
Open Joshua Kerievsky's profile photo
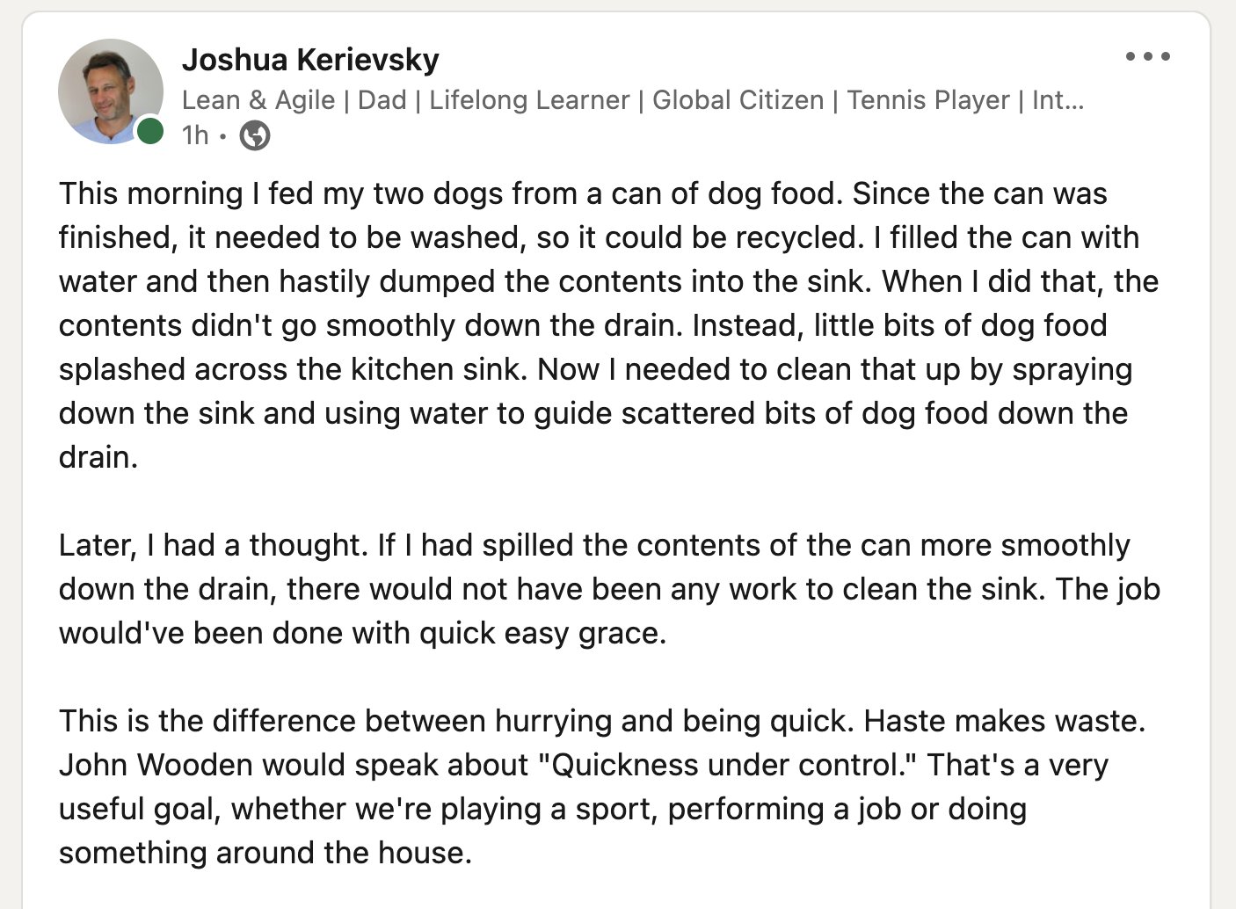pyautogui.click(x=109, y=91)
